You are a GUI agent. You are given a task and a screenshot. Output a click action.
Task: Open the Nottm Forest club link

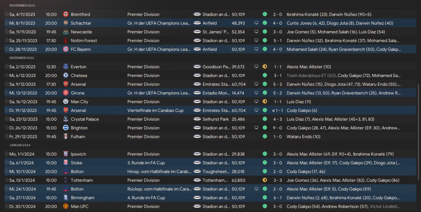click(84, 41)
